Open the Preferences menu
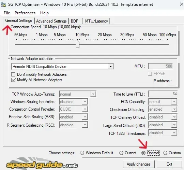184x170 pixels. pyautogui.click(x=25, y=13)
